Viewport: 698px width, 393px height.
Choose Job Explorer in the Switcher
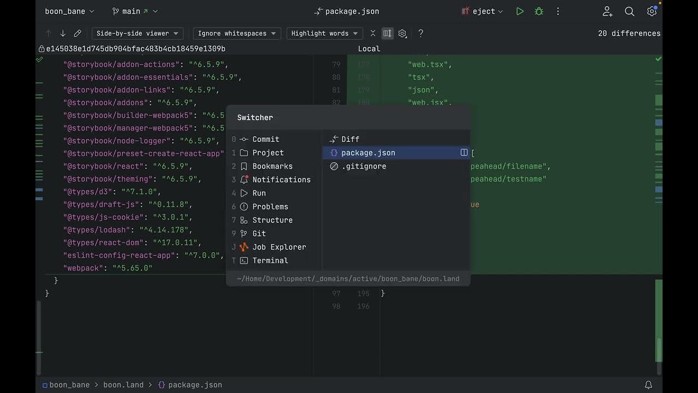[279, 247]
